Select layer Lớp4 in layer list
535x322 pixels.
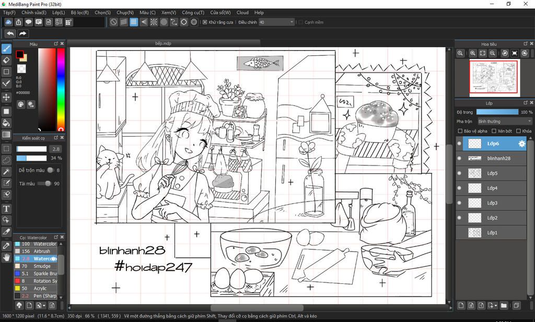tap(491, 188)
